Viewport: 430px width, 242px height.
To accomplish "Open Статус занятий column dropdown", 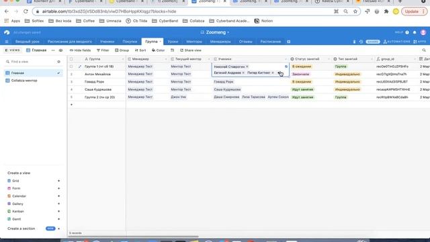I will (x=329, y=59).
